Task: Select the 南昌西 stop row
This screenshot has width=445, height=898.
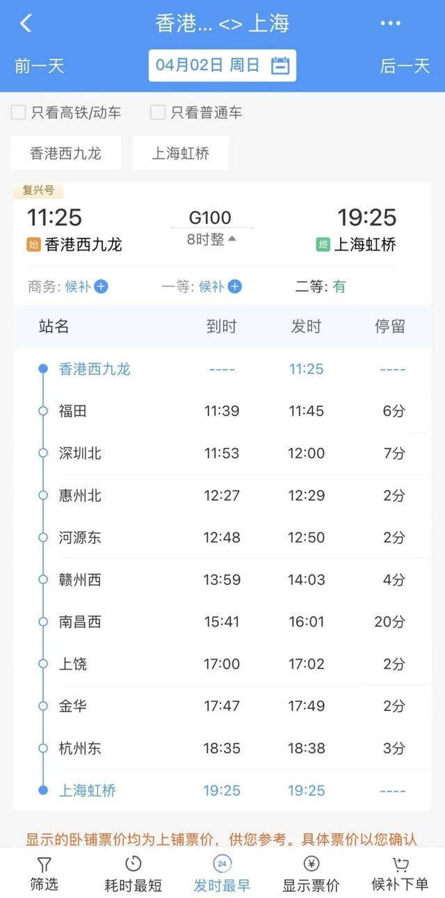Action: click(x=222, y=622)
